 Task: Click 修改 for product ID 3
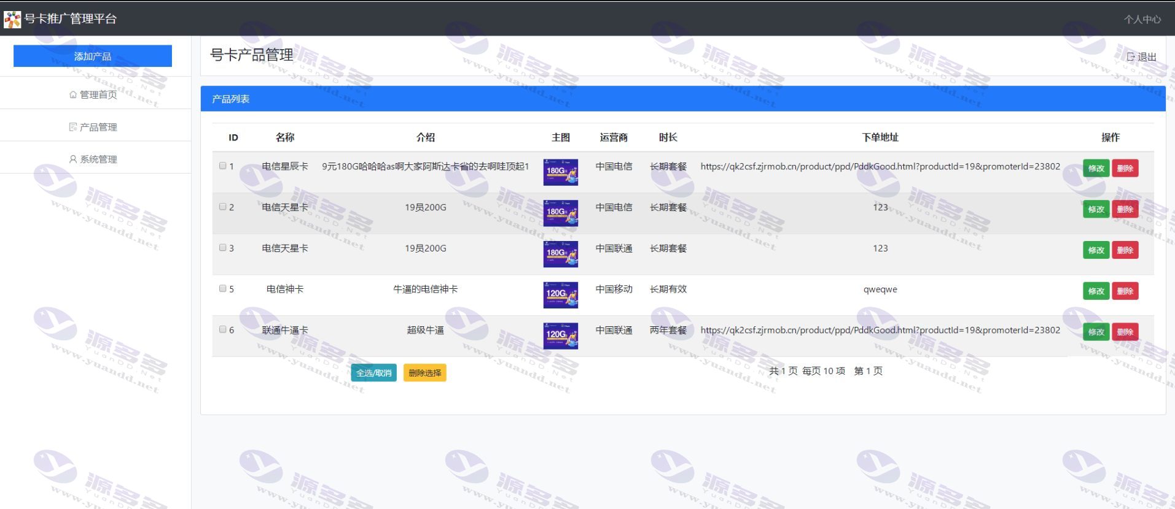1096,250
